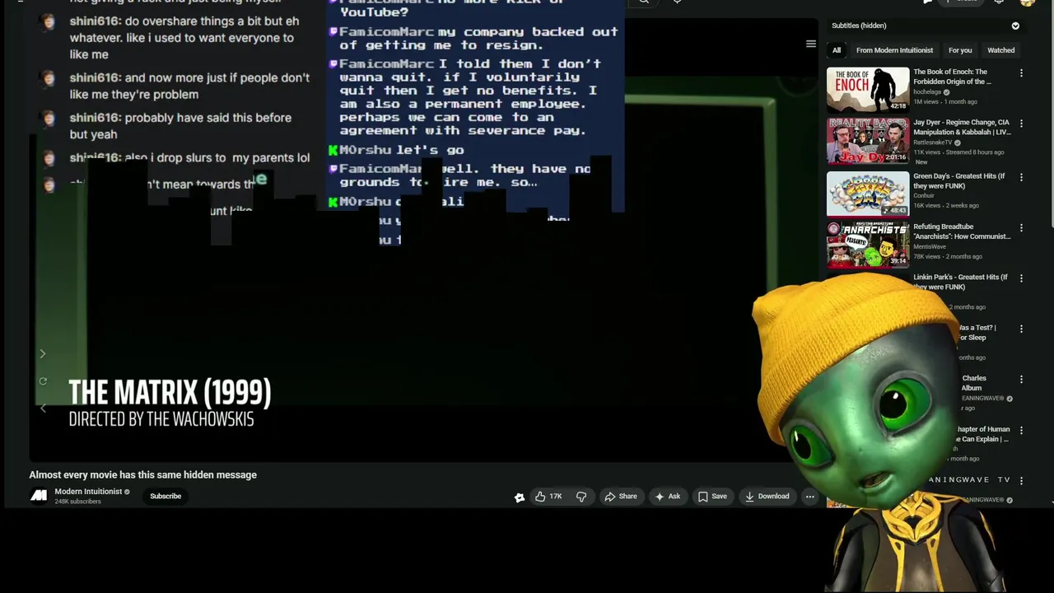
Task: Visit MentisWave channel
Action: tap(930, 247)
